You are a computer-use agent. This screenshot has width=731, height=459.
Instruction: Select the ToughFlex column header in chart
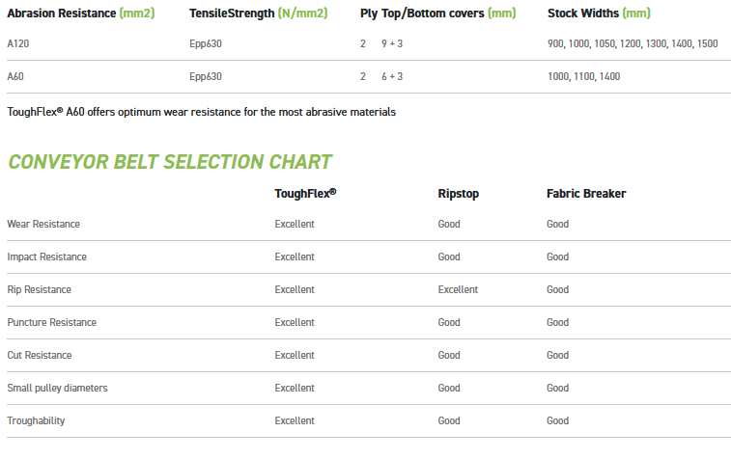click(x=305, y=194)
